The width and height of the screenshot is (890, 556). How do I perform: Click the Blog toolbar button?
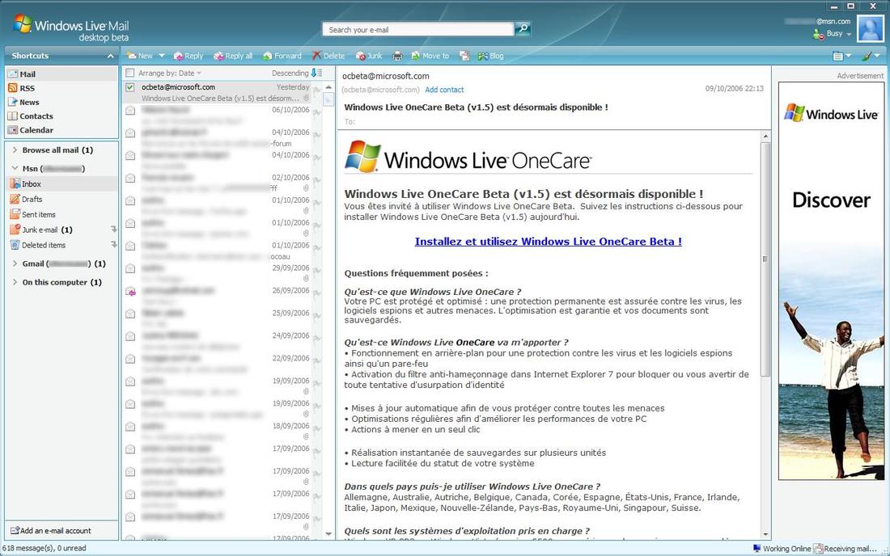tap(491, 56)
